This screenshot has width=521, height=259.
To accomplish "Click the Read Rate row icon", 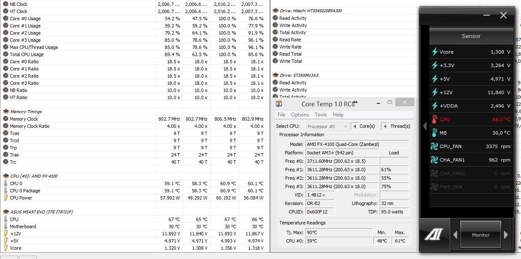I will [275, 40].
